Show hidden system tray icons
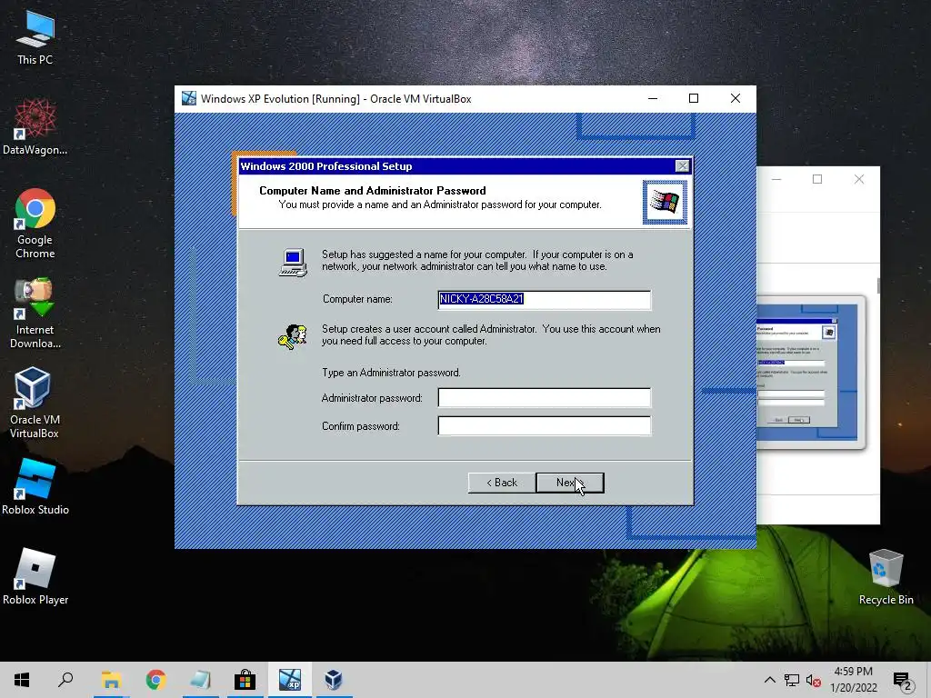 769,680
